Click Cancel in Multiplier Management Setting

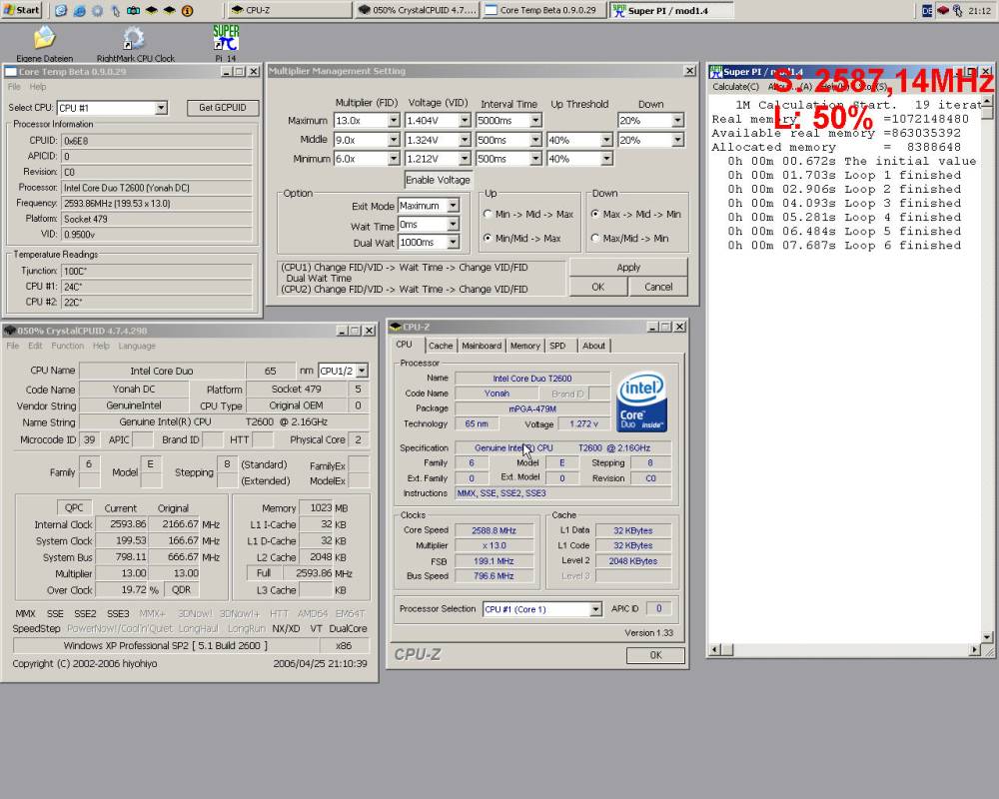click(658, 287)
